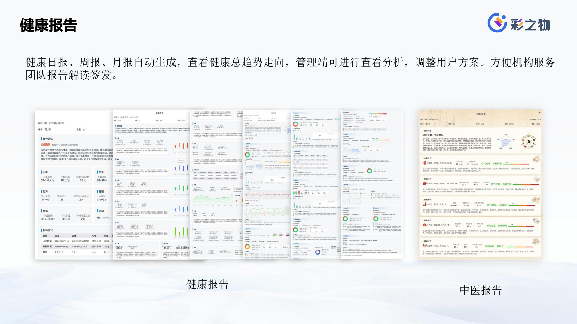
Task: Click the kidney icon in 肾藏分析
Action: point(425,246)
